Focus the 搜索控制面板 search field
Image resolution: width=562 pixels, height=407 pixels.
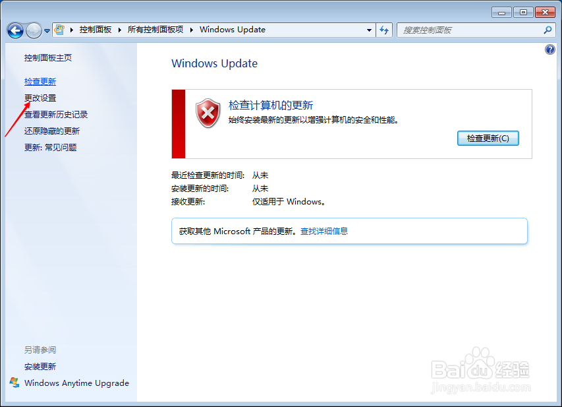click(x=471, y=30)
